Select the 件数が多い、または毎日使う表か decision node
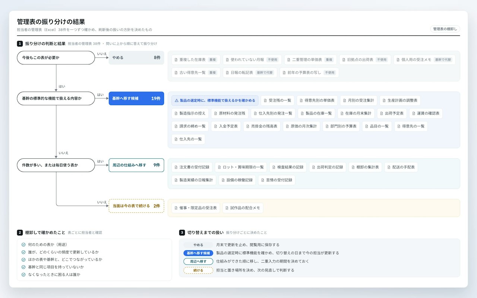Image resolution: width=477 pixels, height=298 pixels. coord(56,165)
